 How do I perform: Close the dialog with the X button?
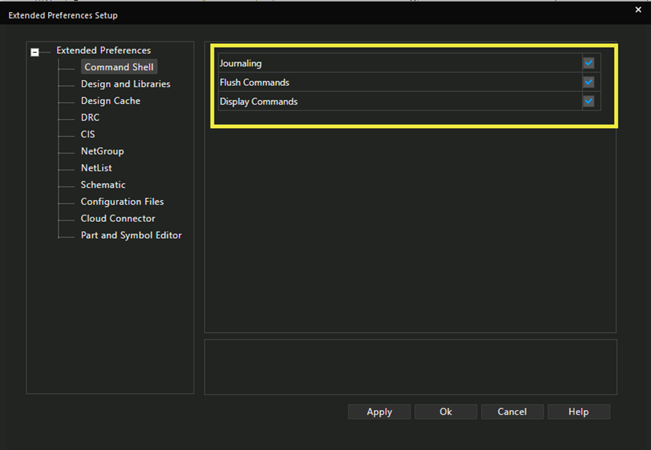coord(638,9)
